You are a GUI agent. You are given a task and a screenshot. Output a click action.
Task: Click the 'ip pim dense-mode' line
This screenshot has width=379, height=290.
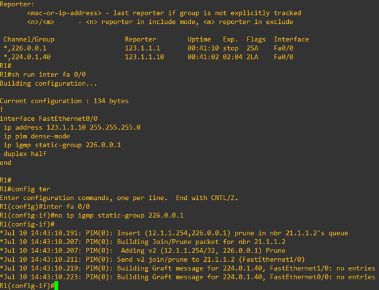[36, 136]
